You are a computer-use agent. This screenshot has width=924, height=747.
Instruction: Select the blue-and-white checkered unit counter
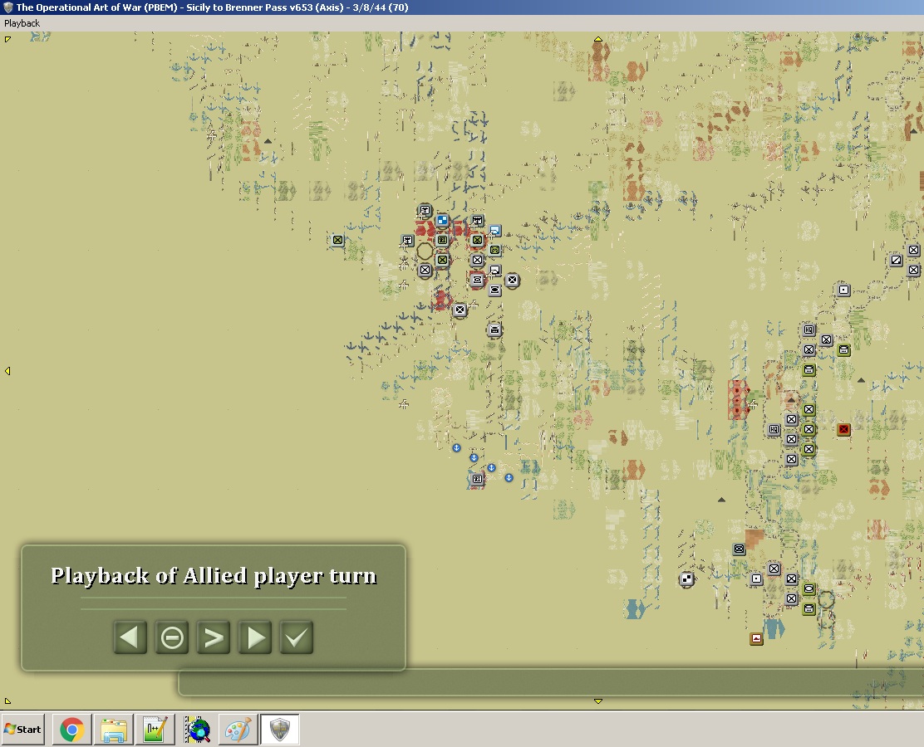click(x=442, y=220)
